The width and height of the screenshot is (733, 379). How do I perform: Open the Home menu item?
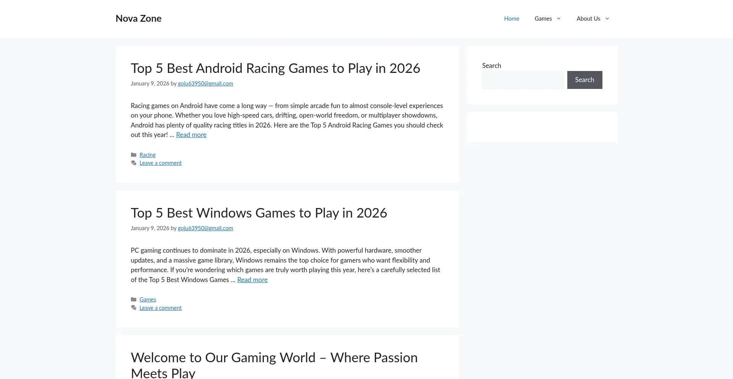point(512,18)
